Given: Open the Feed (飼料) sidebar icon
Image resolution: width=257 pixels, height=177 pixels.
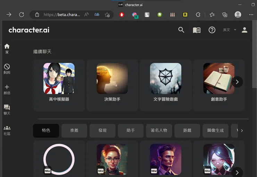Looking at the screenshot, I should [7, 69].
